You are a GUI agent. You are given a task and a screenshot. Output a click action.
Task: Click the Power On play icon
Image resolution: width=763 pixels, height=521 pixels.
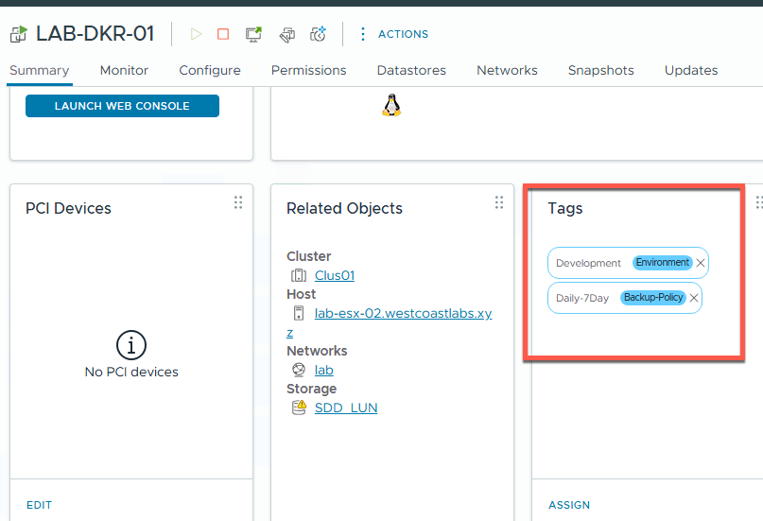pyautogui.click(x=196, y=34)
